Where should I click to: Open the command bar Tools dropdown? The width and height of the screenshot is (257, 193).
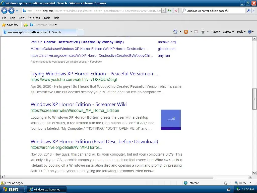click(241, 32)
